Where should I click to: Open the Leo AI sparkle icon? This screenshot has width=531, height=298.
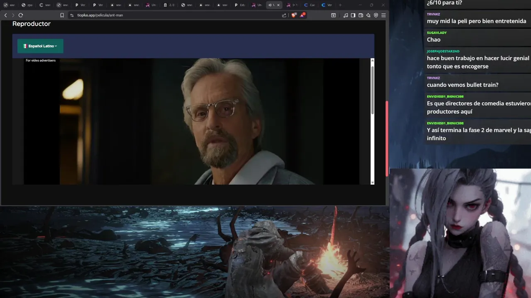(x=368, y=15)
